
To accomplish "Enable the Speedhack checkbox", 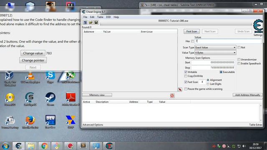I will pos(239,63).
